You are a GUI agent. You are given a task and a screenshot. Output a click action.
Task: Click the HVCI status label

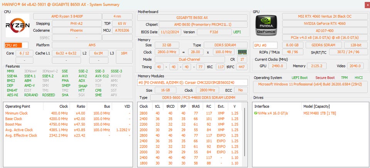358,78
